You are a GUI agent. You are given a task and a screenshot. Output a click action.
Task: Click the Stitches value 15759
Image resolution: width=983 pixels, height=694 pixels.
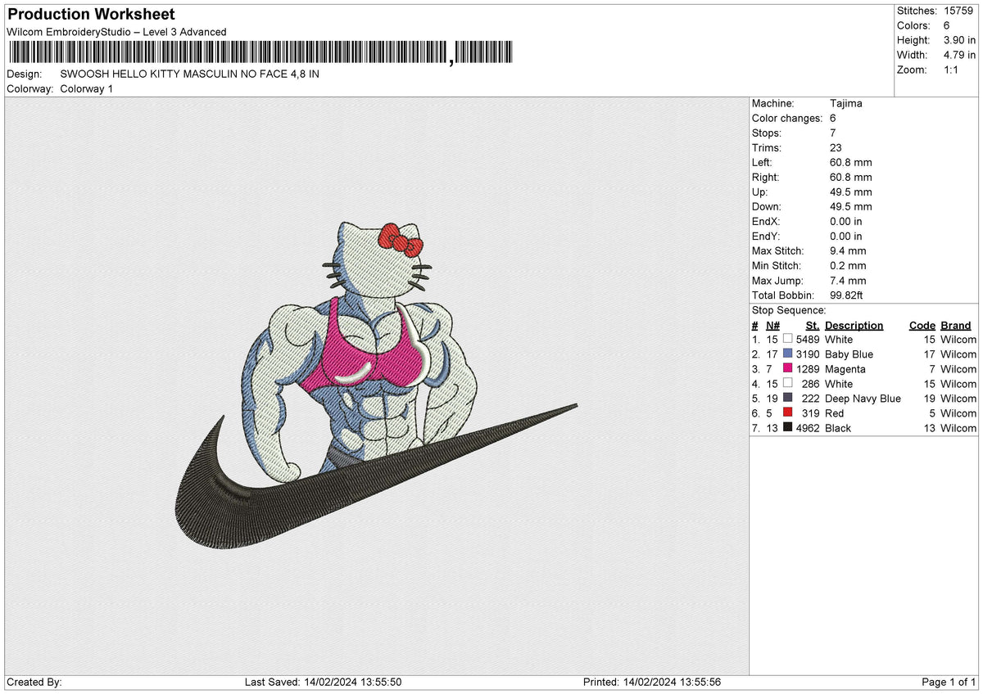point(960,11)
